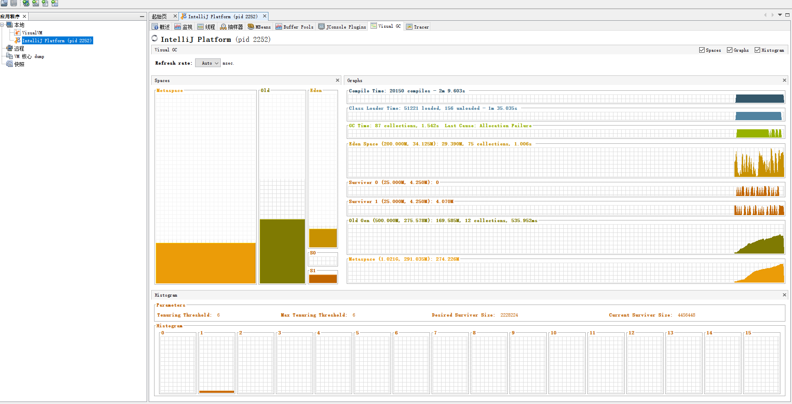Switch to the 概述 tab

(x=161, y=27)
